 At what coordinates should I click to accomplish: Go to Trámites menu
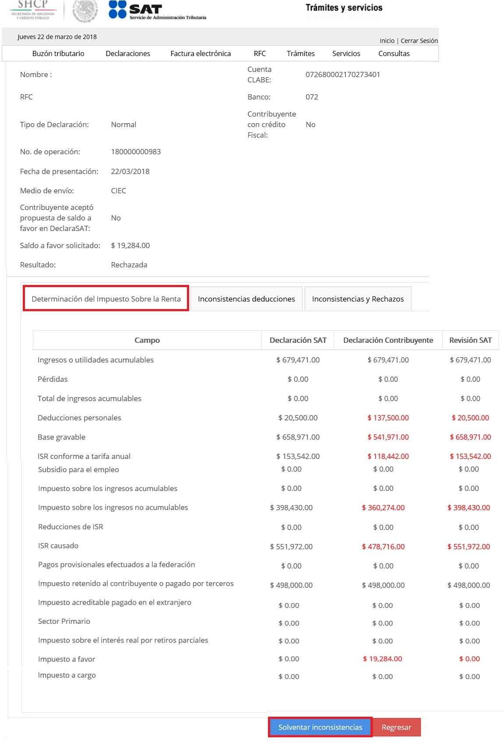pos(300,53)
